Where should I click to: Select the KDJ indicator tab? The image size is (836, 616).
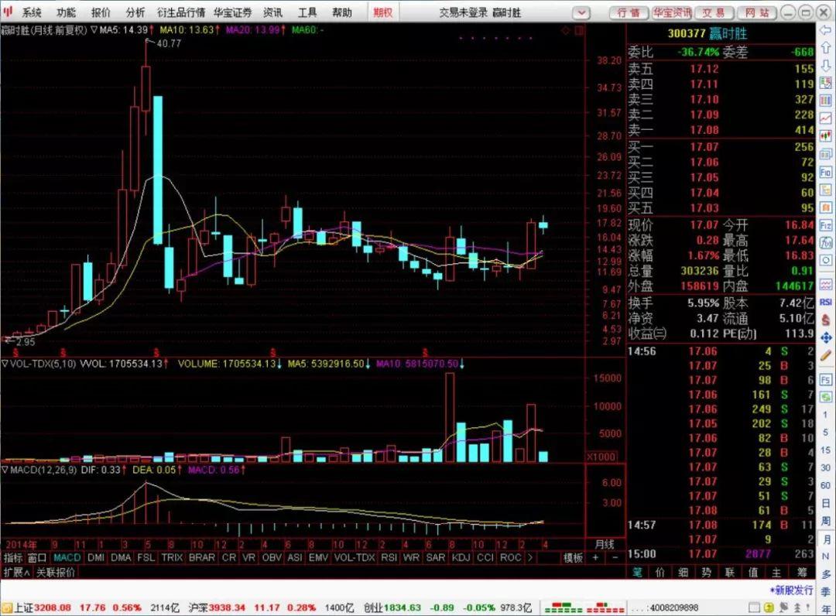[x=461, y=558]
